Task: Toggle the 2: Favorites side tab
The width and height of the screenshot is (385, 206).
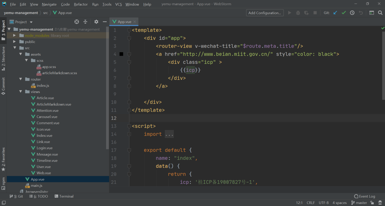Action: point(3,159)
